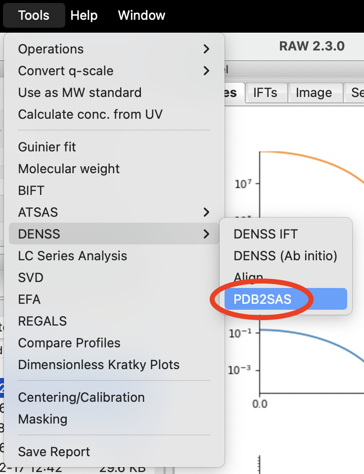The image size is (364, 474).
Task: Select PDB2SAS from the DENSS submenu
Action: [x=286, y=299]
